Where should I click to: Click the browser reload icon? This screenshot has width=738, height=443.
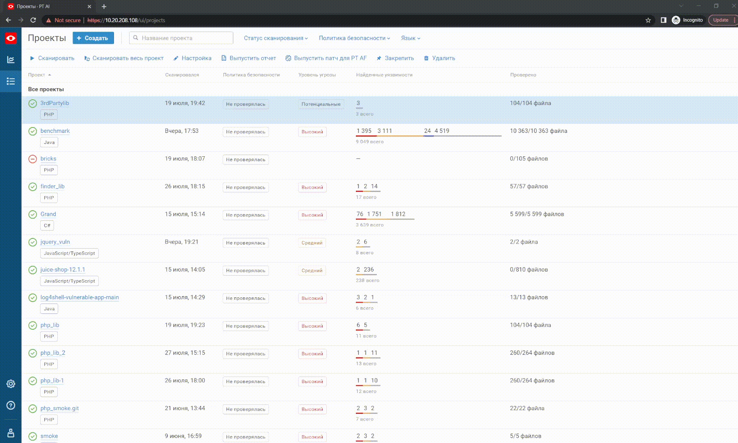click(33, 20)
